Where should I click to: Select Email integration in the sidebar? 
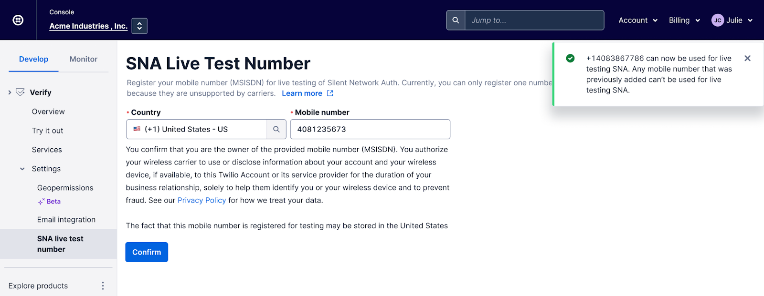(66, 219)
